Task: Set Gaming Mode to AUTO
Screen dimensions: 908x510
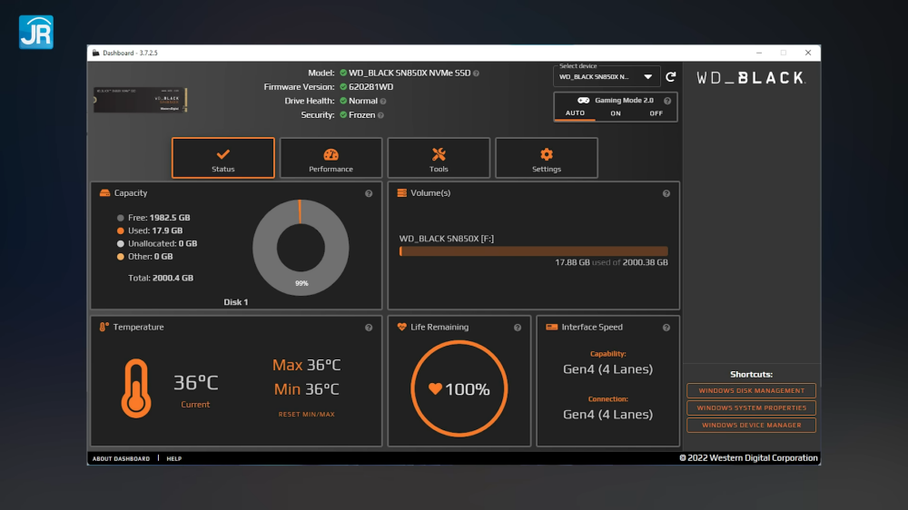Action: click(x=576, y=113)
